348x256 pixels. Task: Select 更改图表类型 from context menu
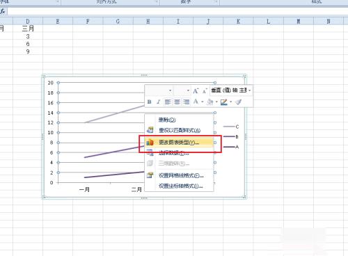coord(179,143)
